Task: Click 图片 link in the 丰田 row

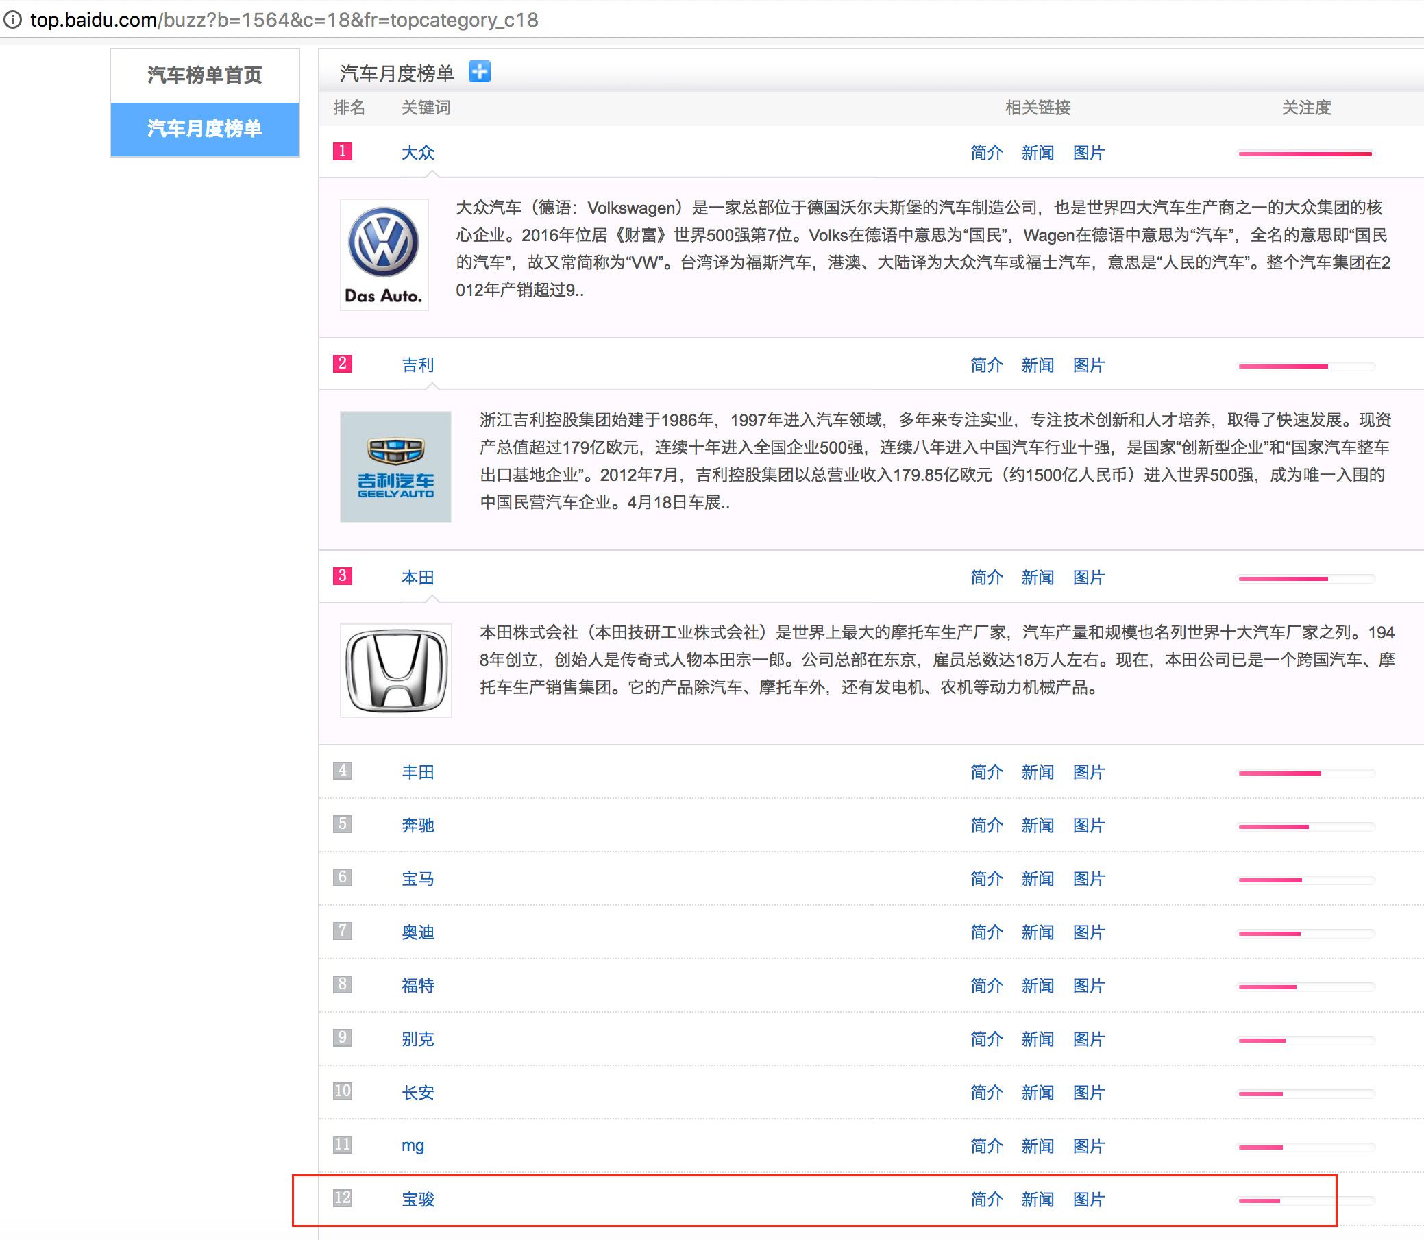Action: click(1089, 772)
